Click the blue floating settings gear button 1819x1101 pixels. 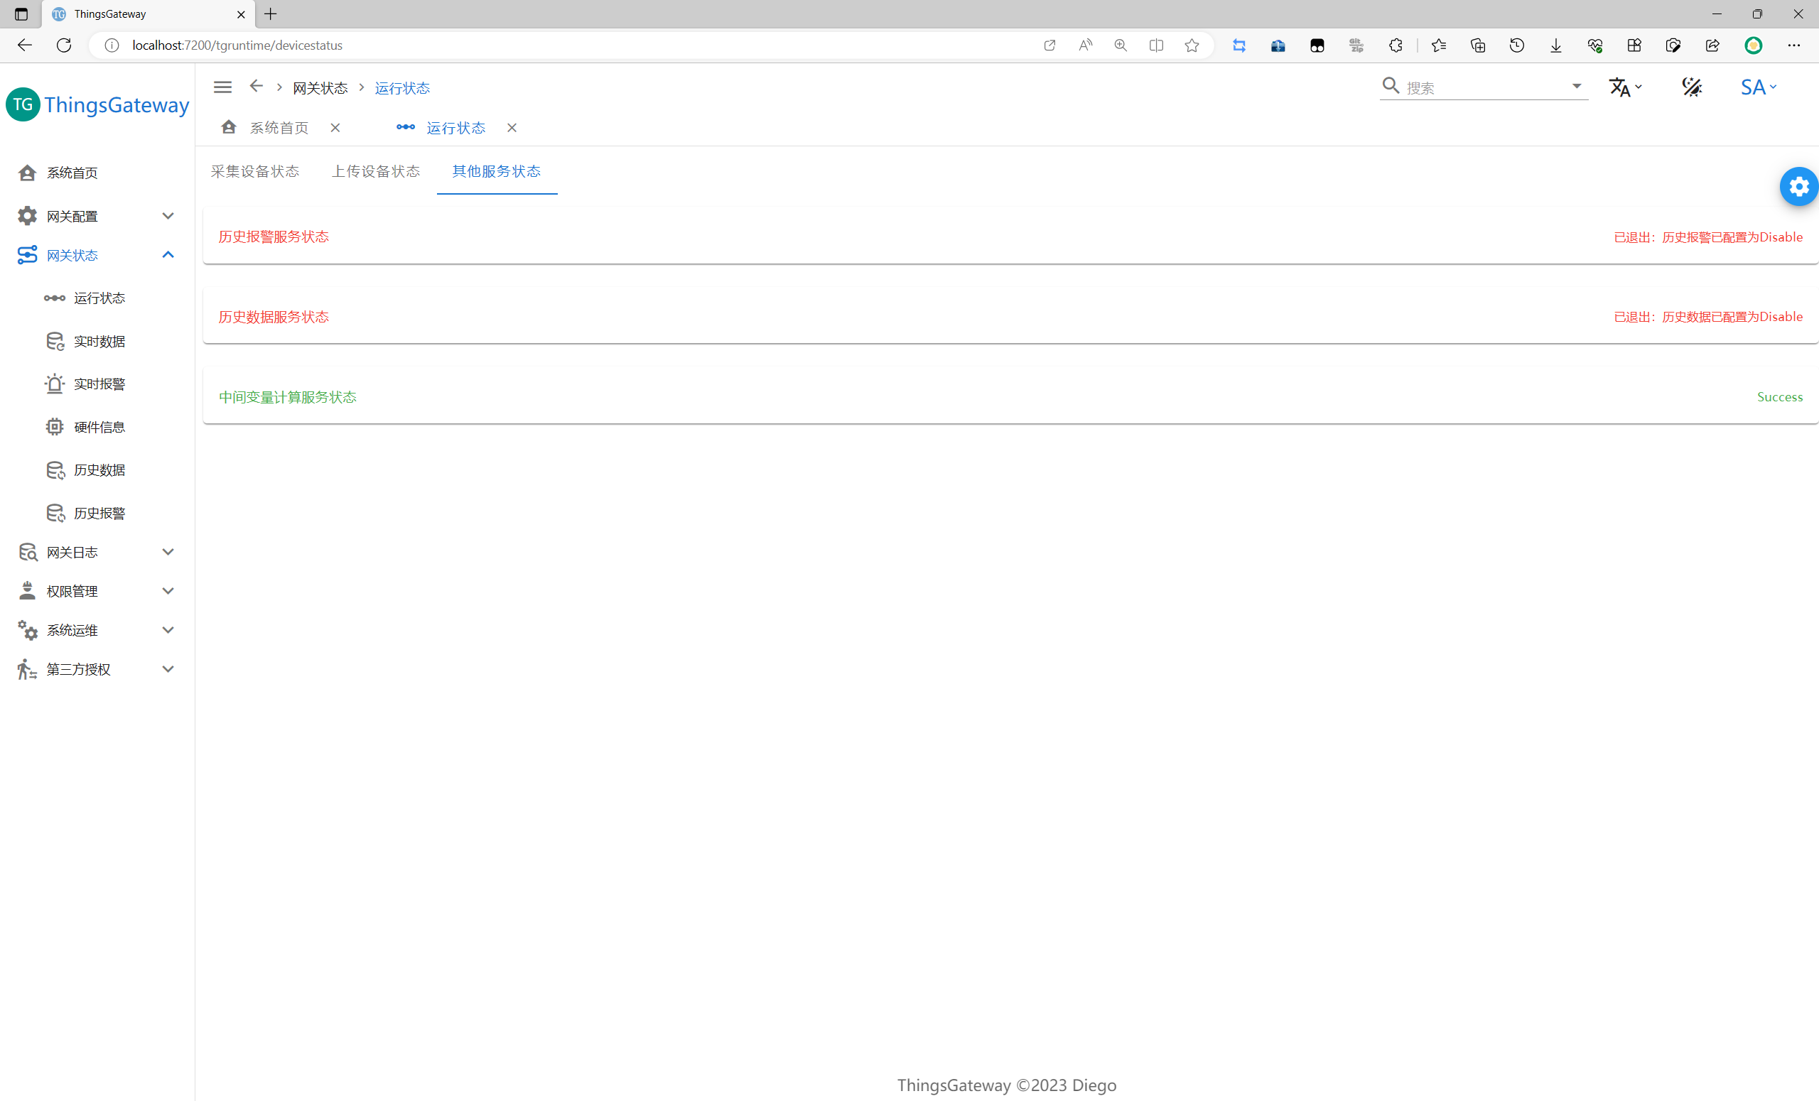(1798, 187)
